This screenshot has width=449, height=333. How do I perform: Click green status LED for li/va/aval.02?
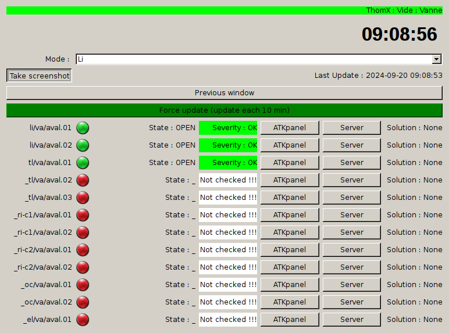pos(83,145)
